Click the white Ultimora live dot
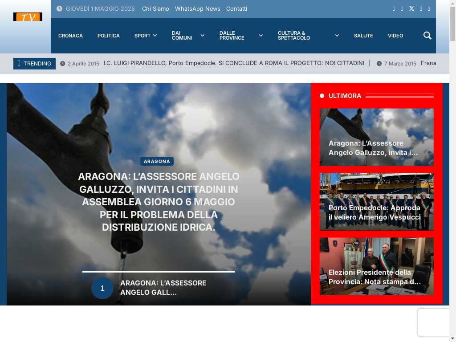The width and height of the screenshot is (456, 342). tap(322, 96)
